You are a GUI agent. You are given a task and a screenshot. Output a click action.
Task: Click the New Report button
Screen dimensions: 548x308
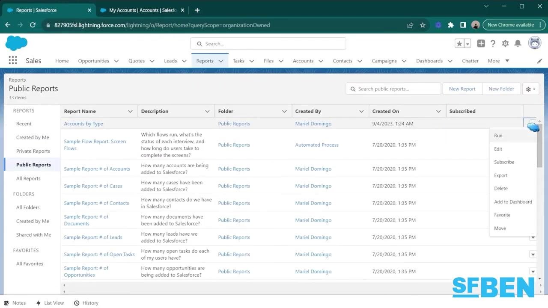(462, 89)
